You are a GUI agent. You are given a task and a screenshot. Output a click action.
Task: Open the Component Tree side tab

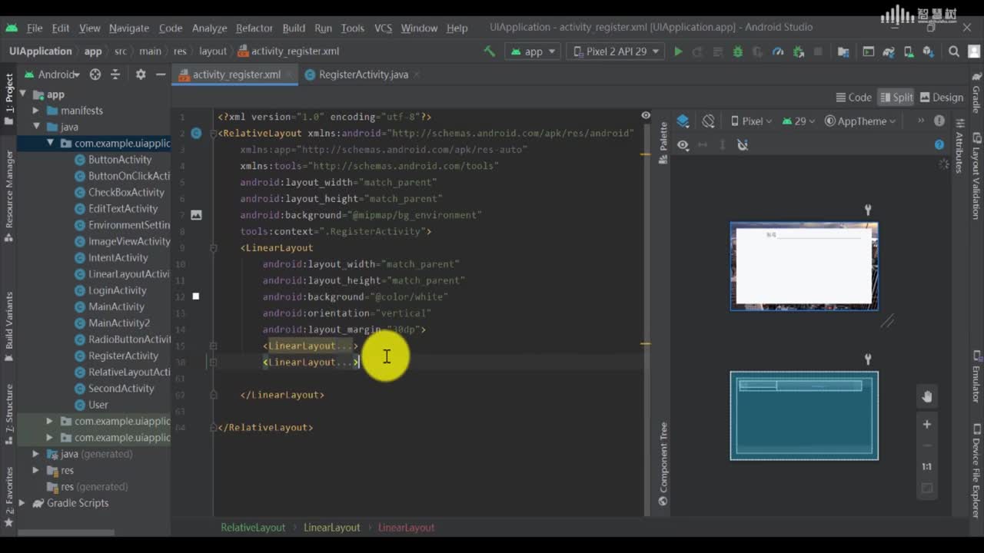point(663,464)
